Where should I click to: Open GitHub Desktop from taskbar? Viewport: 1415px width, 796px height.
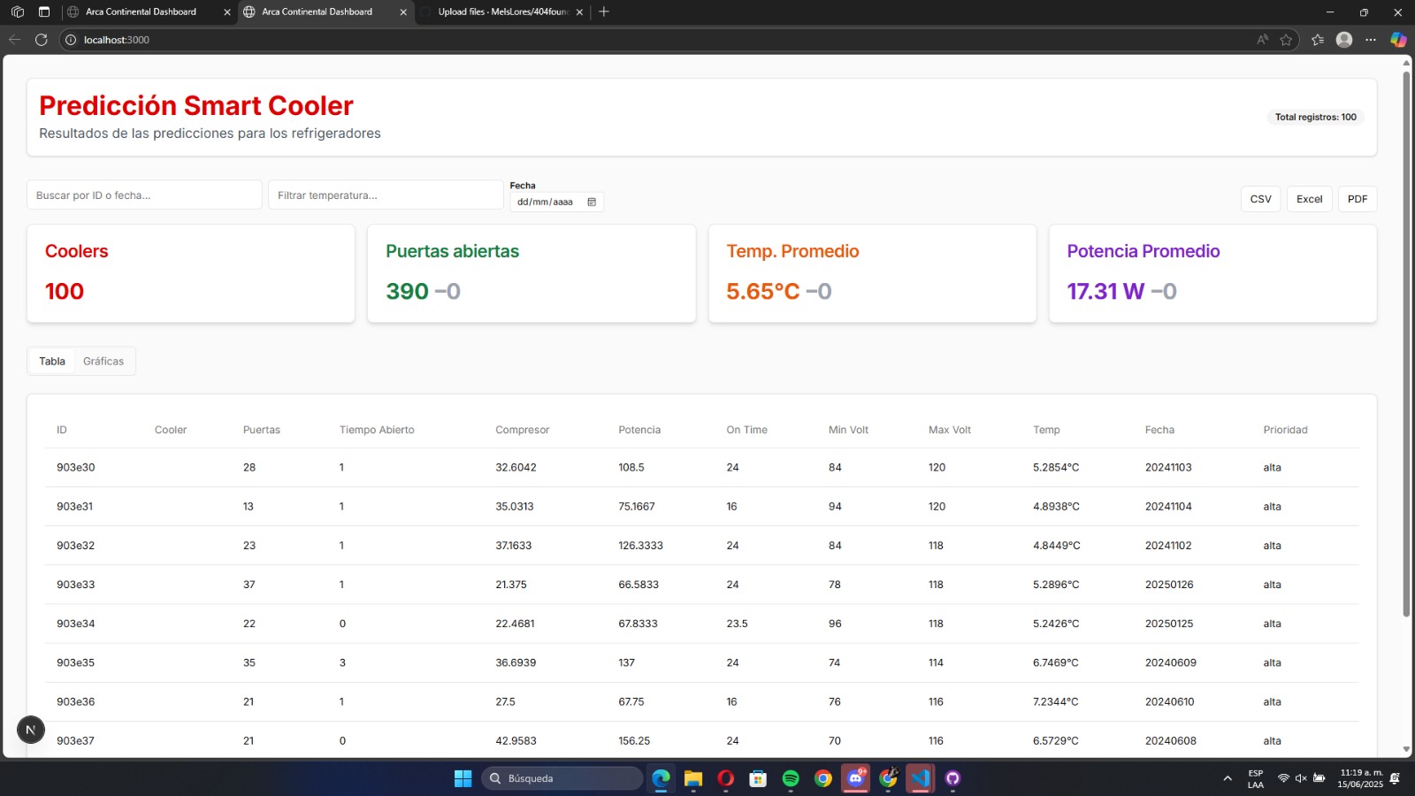(x=952, y=778)
